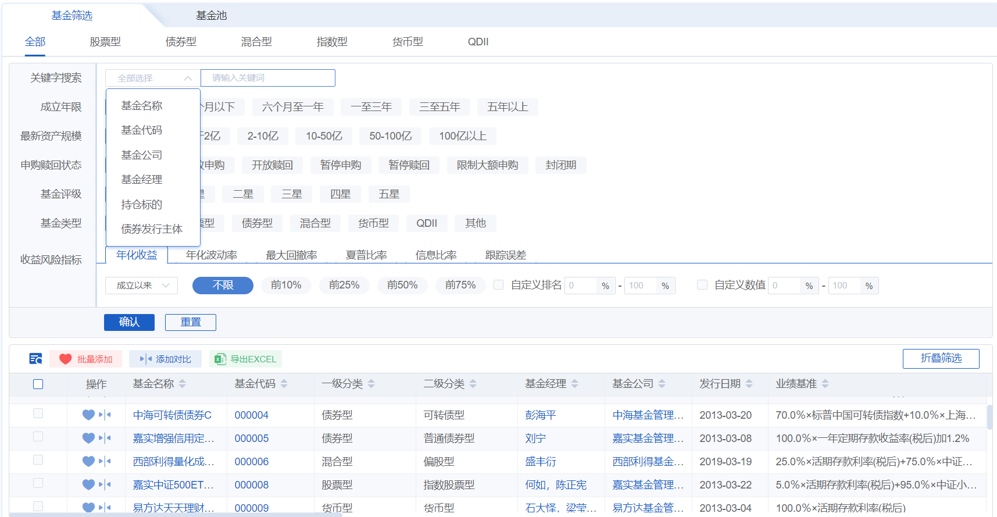
Task: Sort table by 发行日期 column arrows
Action: coord(749,384)
